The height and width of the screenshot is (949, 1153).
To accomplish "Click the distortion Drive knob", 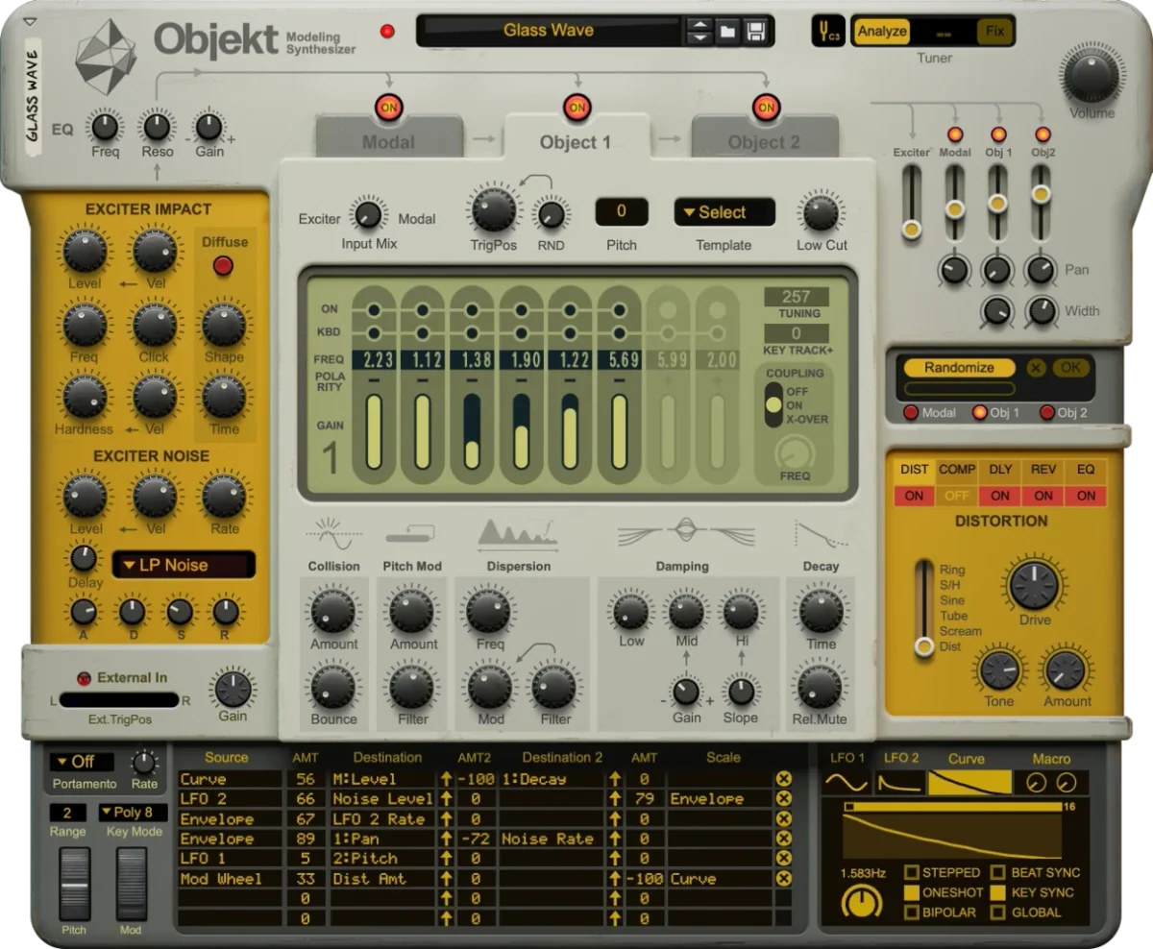I will click(1034, 584).
